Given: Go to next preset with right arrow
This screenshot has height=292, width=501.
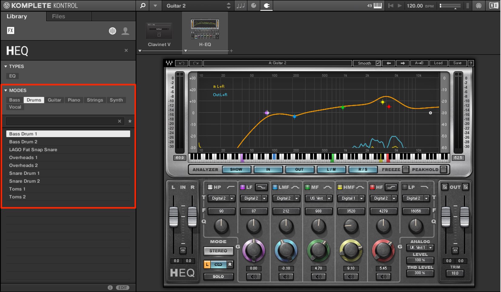Looking at the screenshot, I should (x=403, y=63).
